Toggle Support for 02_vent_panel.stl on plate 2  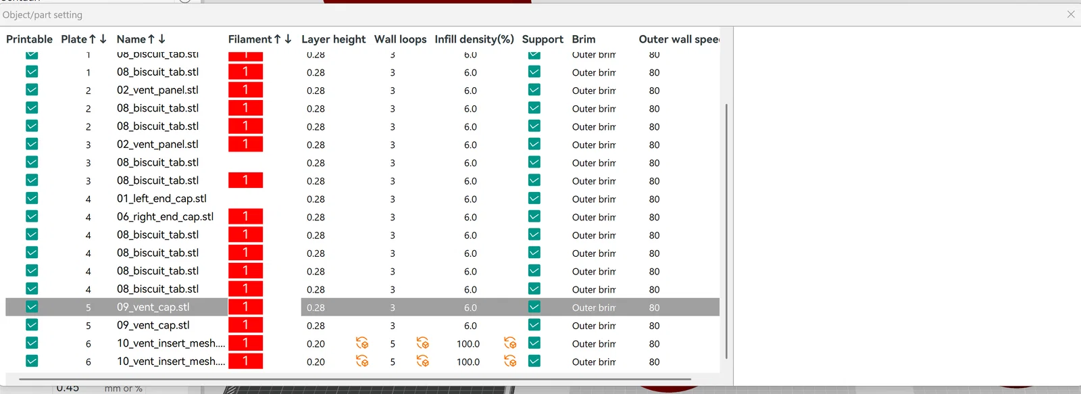click(534, 90)
